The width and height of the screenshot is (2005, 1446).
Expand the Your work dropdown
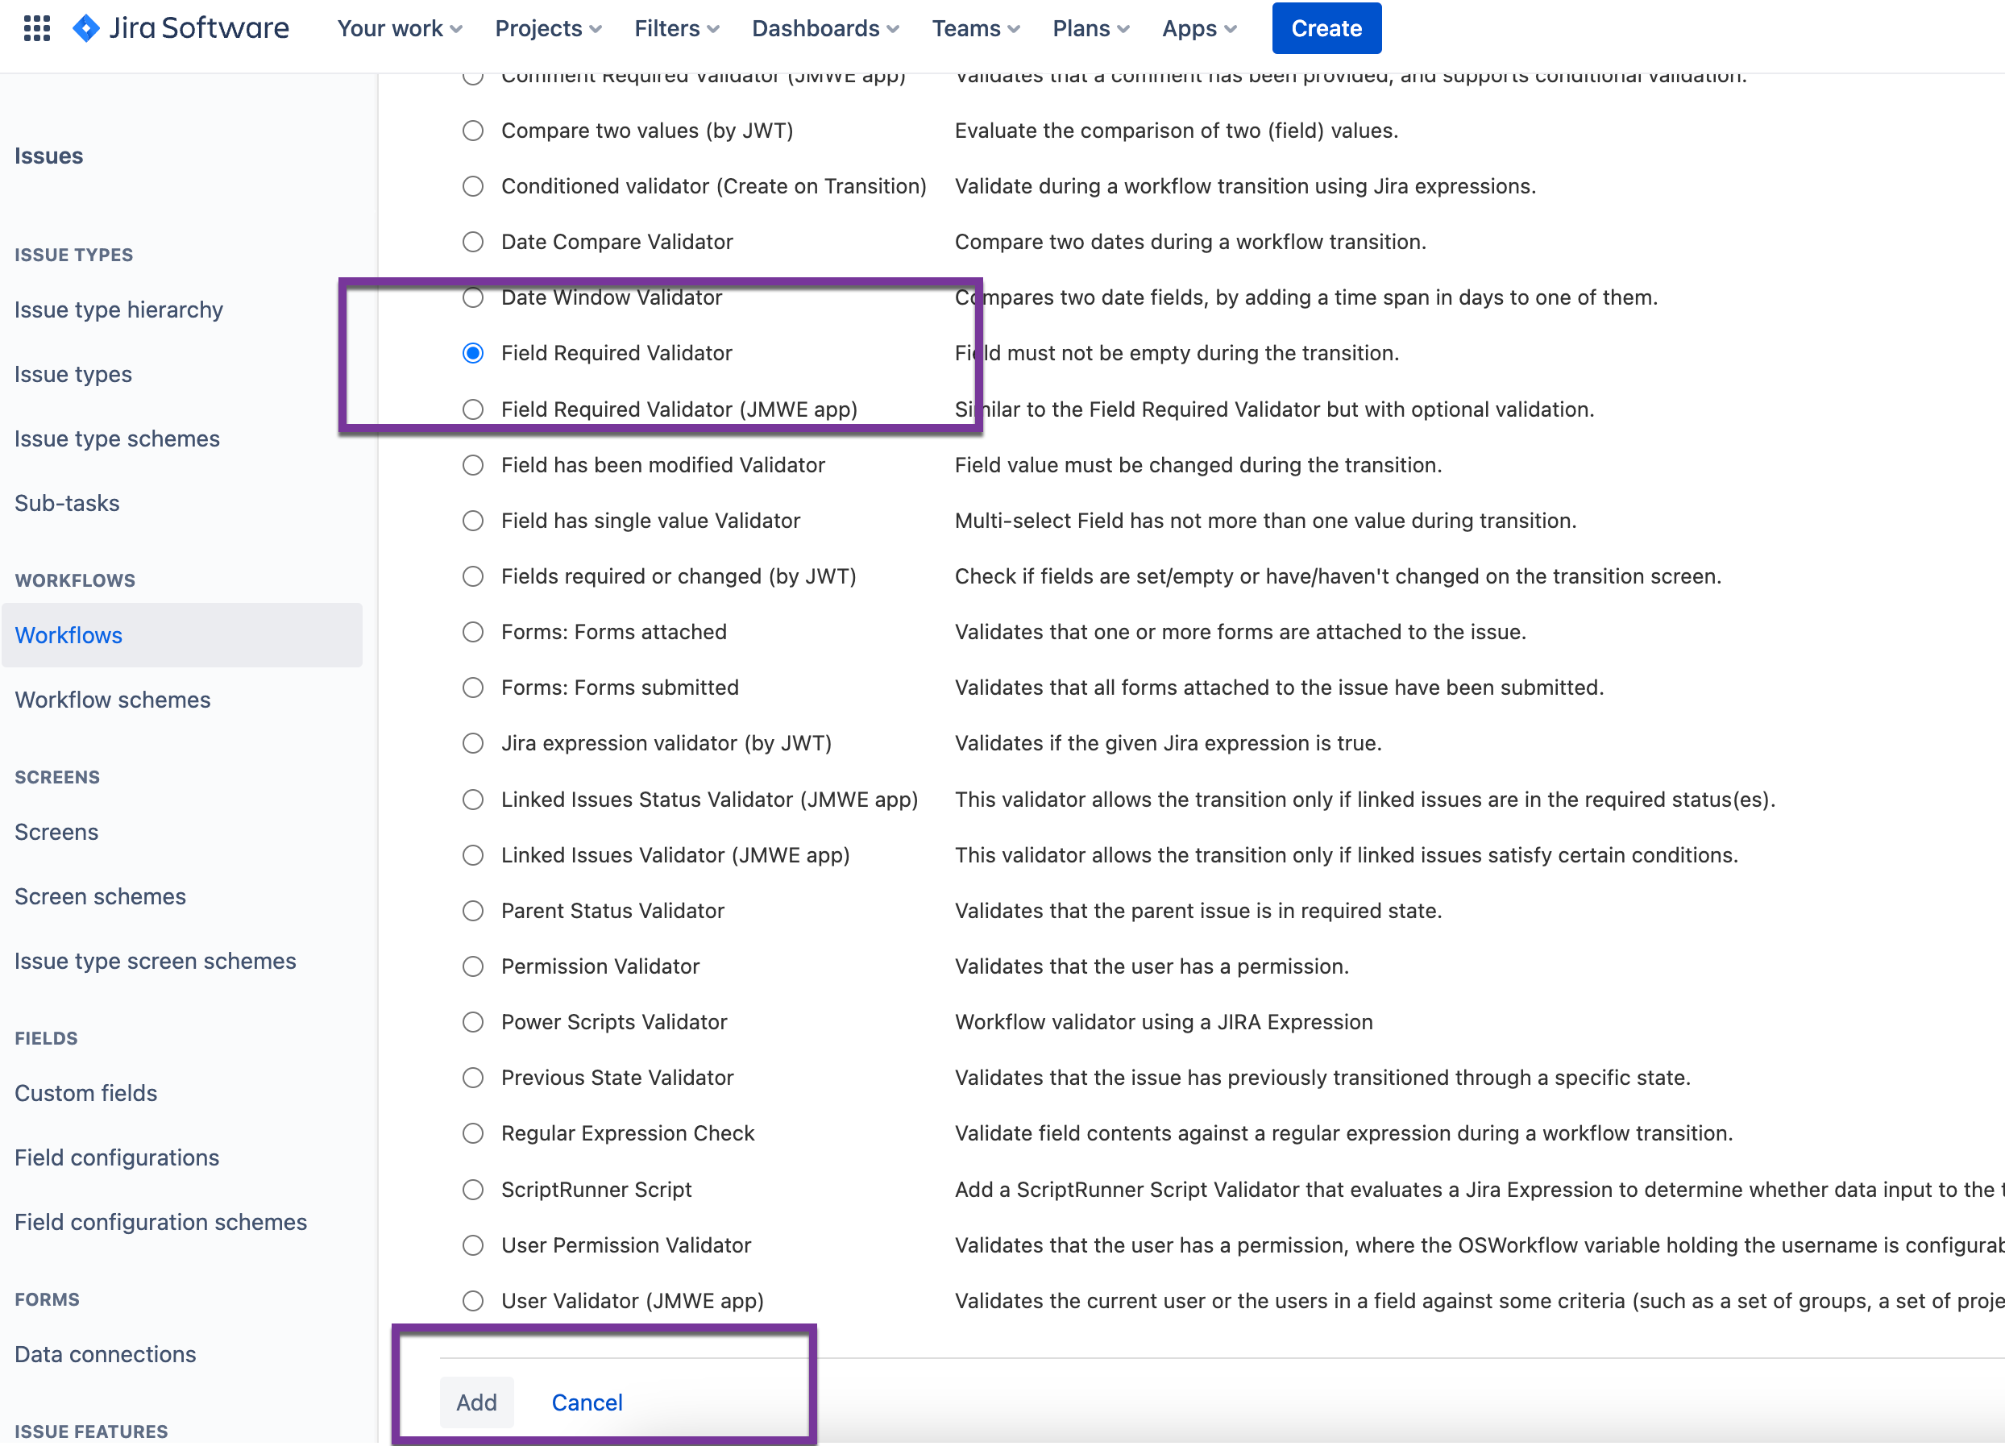(400, 28)
